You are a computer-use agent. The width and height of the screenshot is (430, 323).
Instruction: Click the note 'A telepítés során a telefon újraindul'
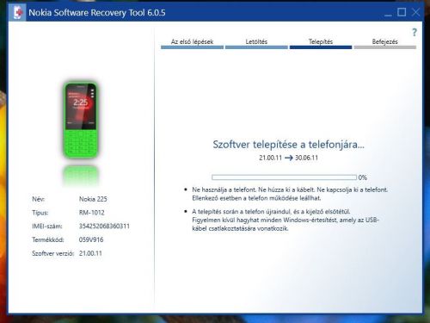pyautogui.click(x=241, y=212)
